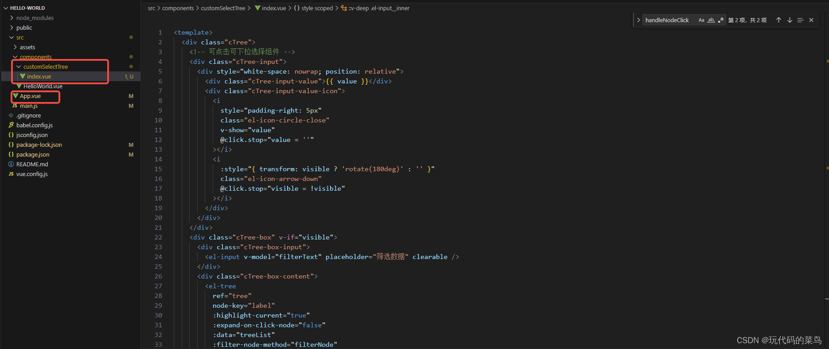The height and width of the screenshot is (349, 829).
Task: Click the Vue icon in breadcrumb
Action: click(x=257, y=8)
